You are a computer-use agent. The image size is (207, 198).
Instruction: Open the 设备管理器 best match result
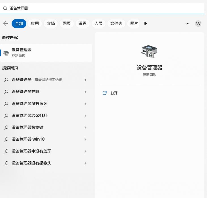46,53
